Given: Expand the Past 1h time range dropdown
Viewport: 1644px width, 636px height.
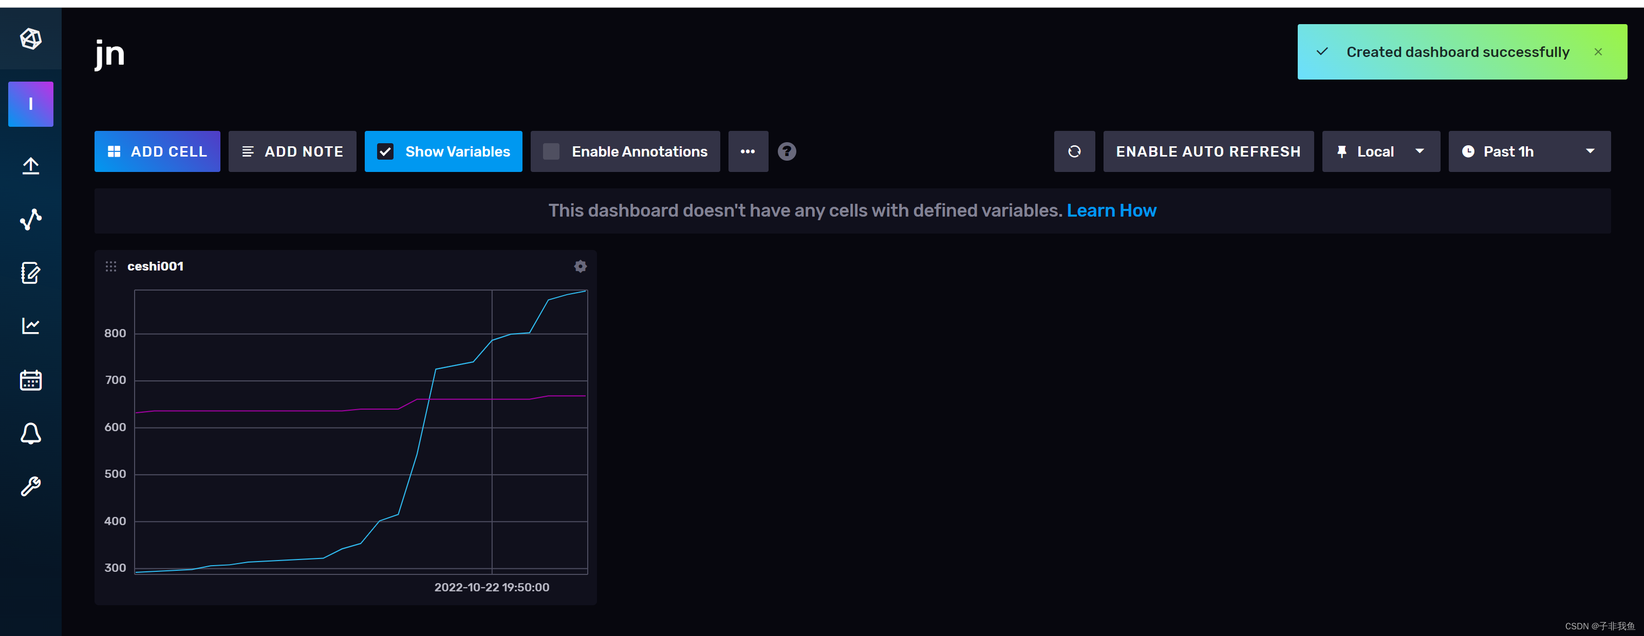Looking at the screenshot, I should [1528, 152].
